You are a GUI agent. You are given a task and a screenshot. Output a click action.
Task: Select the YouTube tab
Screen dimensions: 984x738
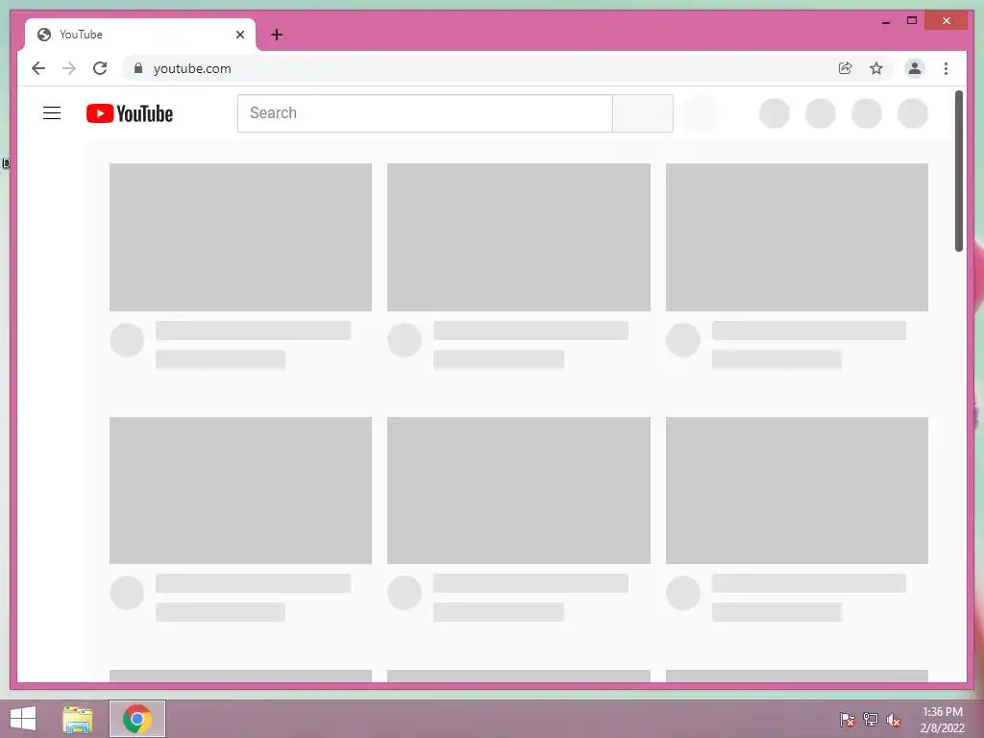pyautogui.click(x=140, y=35)
